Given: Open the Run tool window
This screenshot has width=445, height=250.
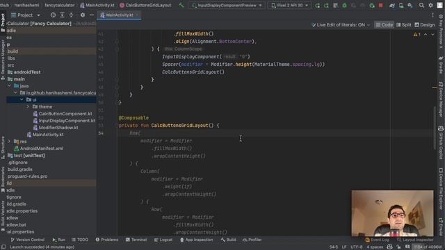Looking at the screenshot, I should pyautogui.click(x=58, y=240).
